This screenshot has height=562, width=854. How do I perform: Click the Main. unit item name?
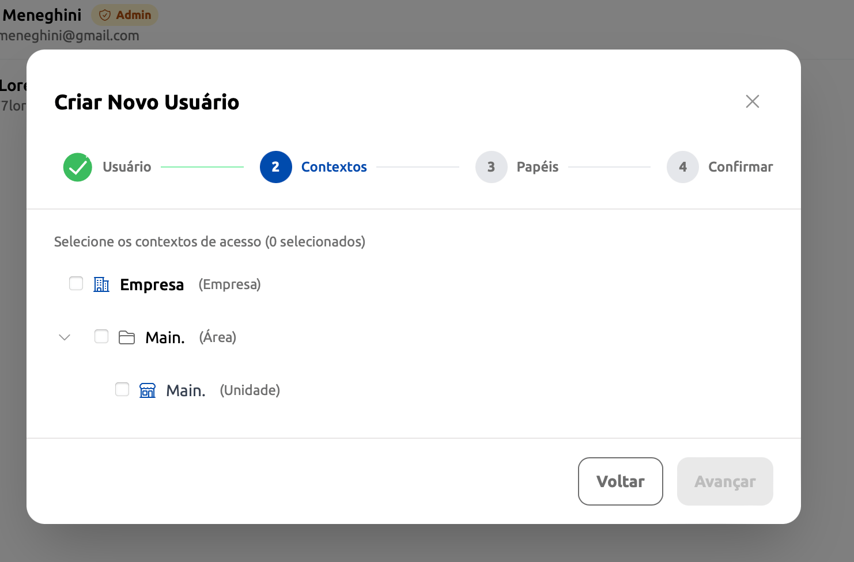[186, 390]
